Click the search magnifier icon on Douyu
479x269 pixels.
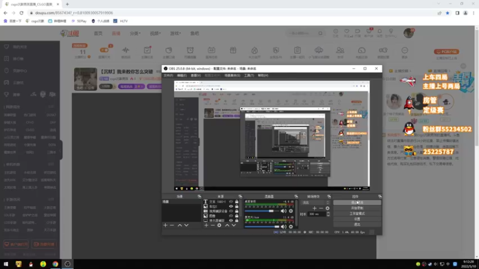coord(320,33)
